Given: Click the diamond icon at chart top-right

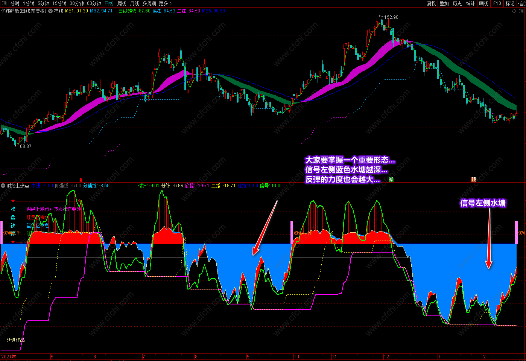Looking at the screenshot, I should (x=514, y=11).
